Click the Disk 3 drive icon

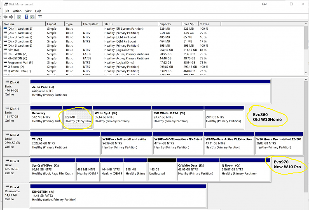click(x=7, y=160)
